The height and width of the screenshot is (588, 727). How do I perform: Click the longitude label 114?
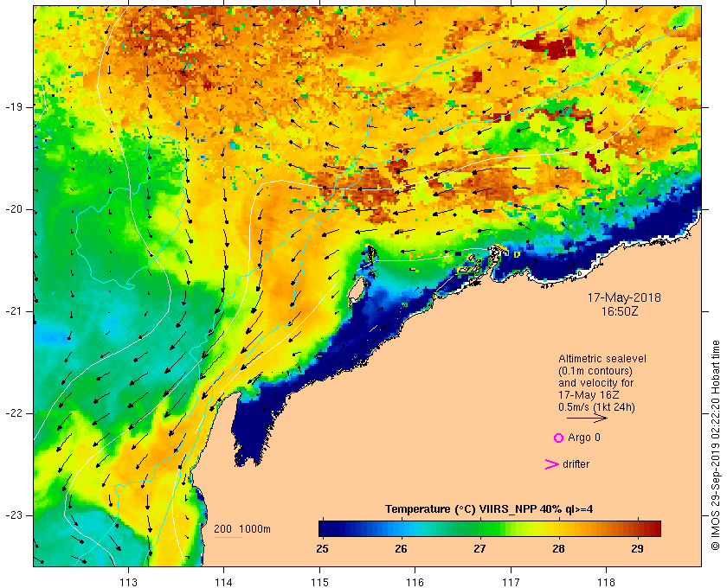(x=224, y=581)
